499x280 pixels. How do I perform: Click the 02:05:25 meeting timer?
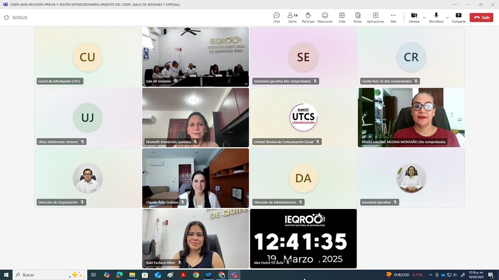(20, 18)
